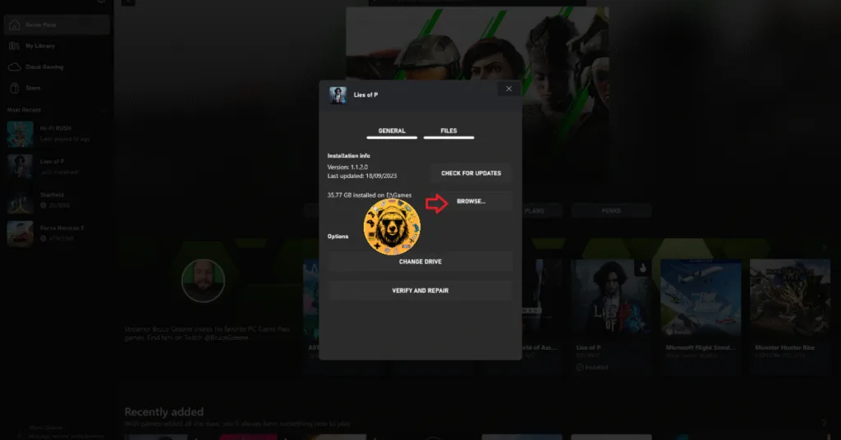841x440 pixels.
Task: Open the Lies of P game card in the carousel
Action: point(611,316)
